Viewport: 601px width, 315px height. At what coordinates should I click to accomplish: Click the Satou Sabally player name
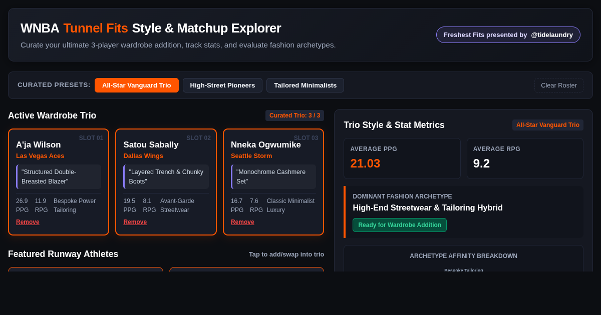pos(151,144)
